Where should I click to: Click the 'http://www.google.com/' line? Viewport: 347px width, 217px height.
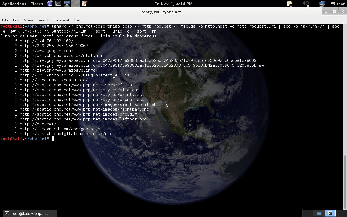tap(46, 51)
